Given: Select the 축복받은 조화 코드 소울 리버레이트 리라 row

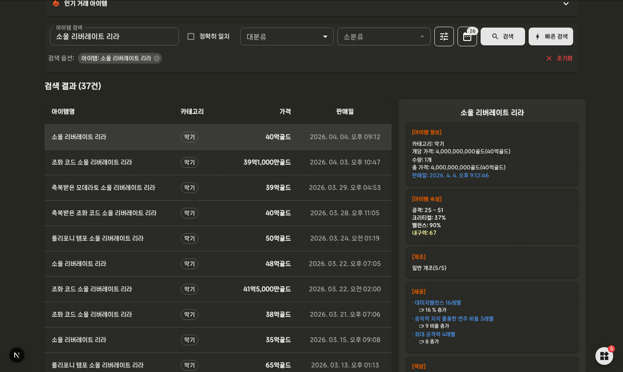Looking at the screenshot, I should pos(218,213).
